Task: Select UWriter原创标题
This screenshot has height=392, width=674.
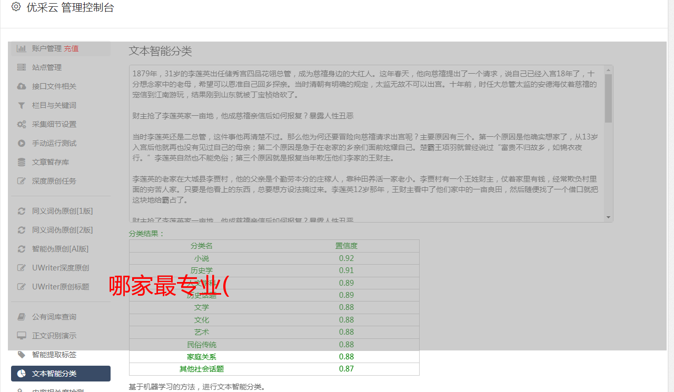Action: pos(61,287)
